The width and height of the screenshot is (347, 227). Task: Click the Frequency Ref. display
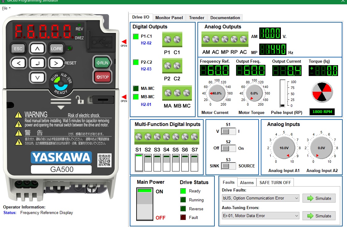pyautogui.click(x=215, y=71)
